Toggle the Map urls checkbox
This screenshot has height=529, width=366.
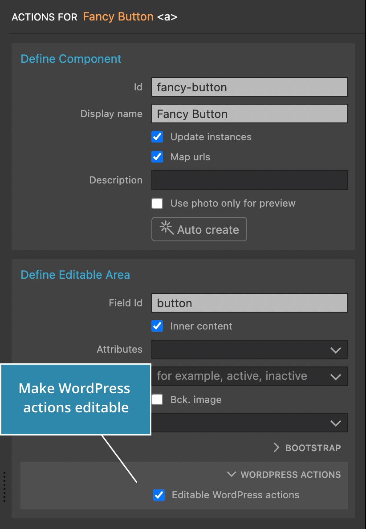(157, 157)
